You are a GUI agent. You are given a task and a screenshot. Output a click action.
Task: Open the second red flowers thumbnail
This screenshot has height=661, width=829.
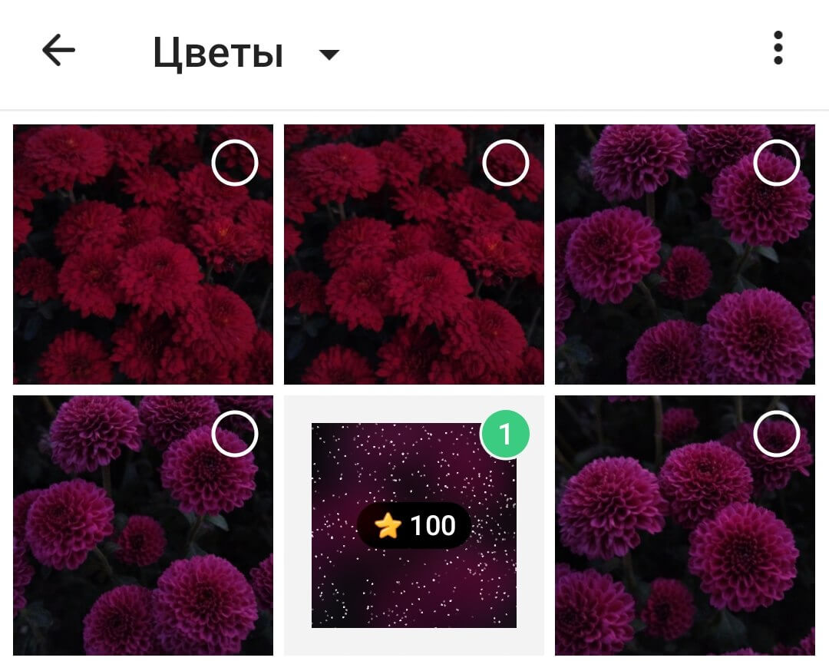click(414, 254)
